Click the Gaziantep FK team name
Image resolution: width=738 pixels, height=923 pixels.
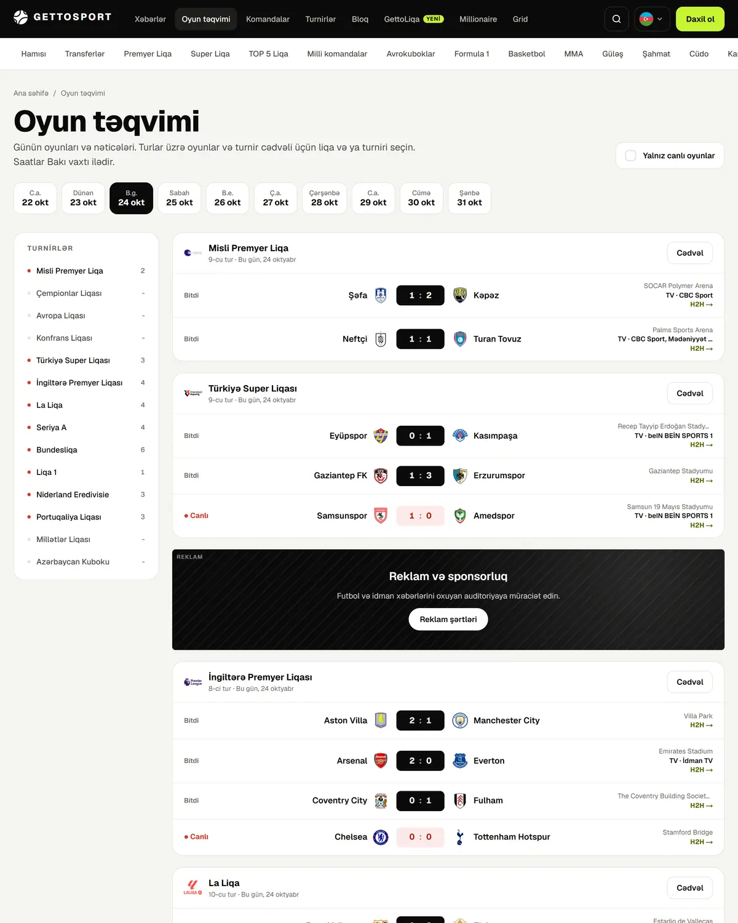pyautogui.click(x=340, y=476)
